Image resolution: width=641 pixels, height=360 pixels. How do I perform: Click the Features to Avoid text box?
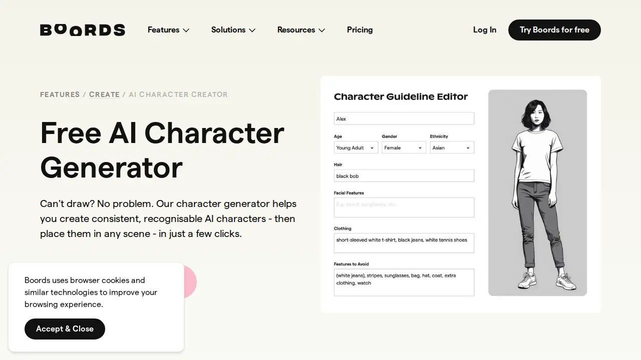pyautogui.click(x=404, y=282)
